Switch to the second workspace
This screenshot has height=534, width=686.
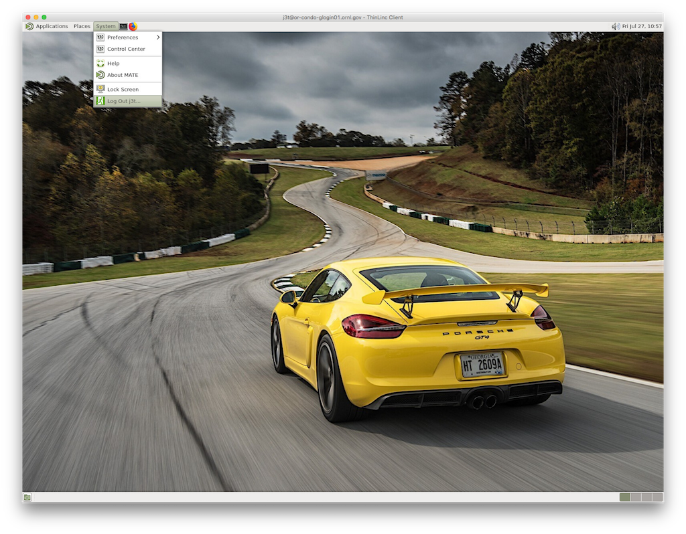(636, 497)
